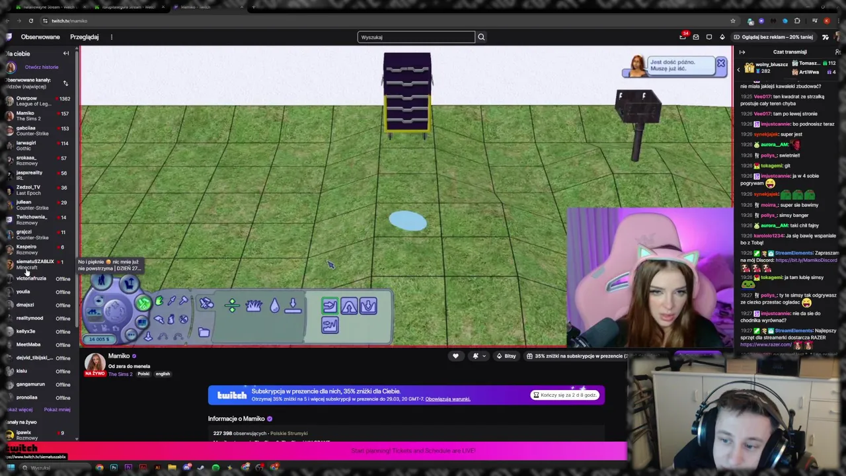Dismiss the Sims dialog 'Jest dość późno'
Viewport: 846px width, 476px height.
coord(720,64)
